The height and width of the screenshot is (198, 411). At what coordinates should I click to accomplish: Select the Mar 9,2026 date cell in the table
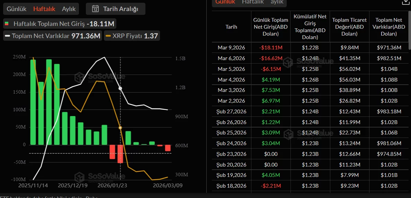(x=231, y=48)
